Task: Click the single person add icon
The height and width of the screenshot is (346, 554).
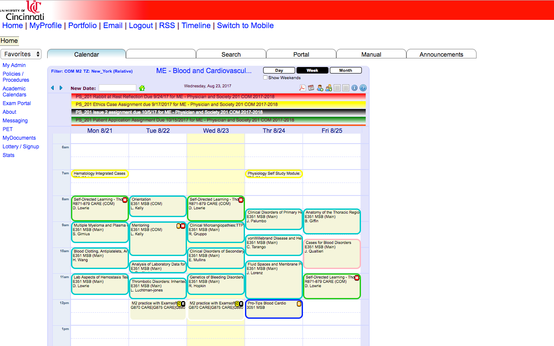Action: click(x=320, y=88)
